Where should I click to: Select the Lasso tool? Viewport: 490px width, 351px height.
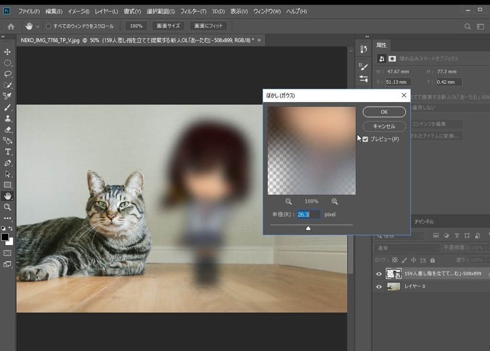[x=7, y=74]
